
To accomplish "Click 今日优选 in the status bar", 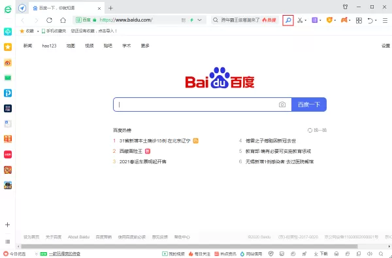I will tap(14, 254).
